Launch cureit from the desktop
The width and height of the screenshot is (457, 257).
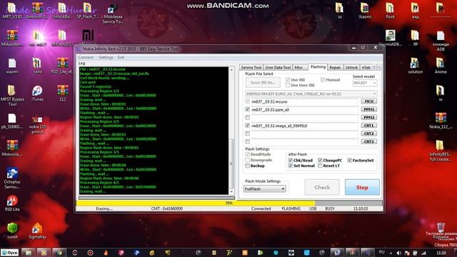(x=12, y=231)
